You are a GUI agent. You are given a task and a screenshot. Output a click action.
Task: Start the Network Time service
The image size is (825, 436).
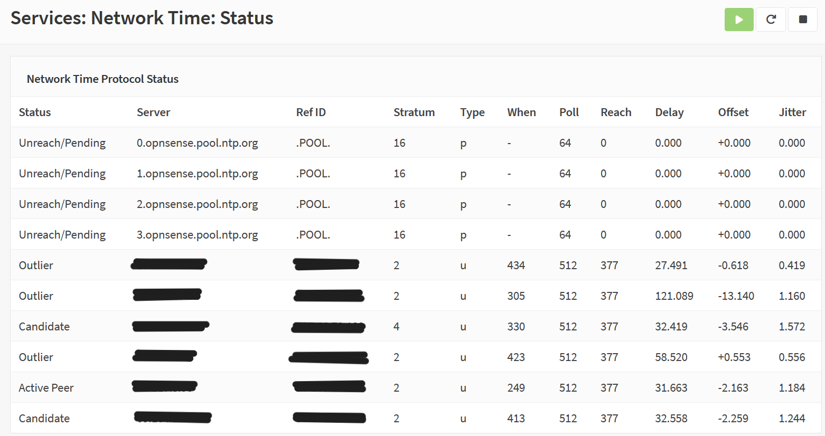(x=738, y=20)
